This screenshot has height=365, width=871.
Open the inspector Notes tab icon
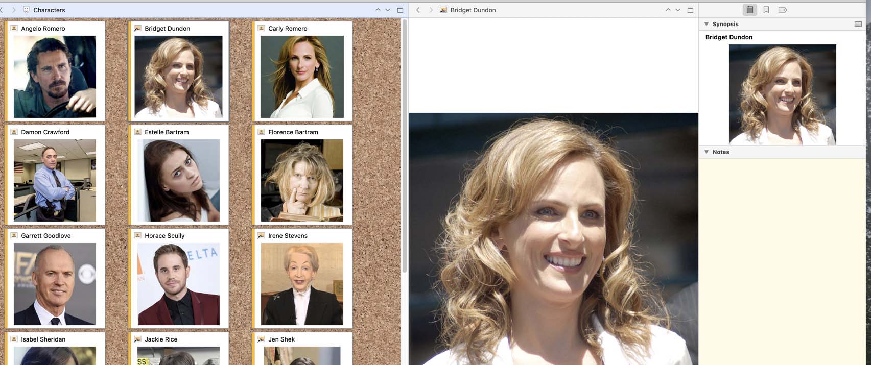[x=749, y=10]
